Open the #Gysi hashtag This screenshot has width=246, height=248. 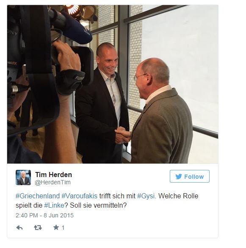click(146, 196)
